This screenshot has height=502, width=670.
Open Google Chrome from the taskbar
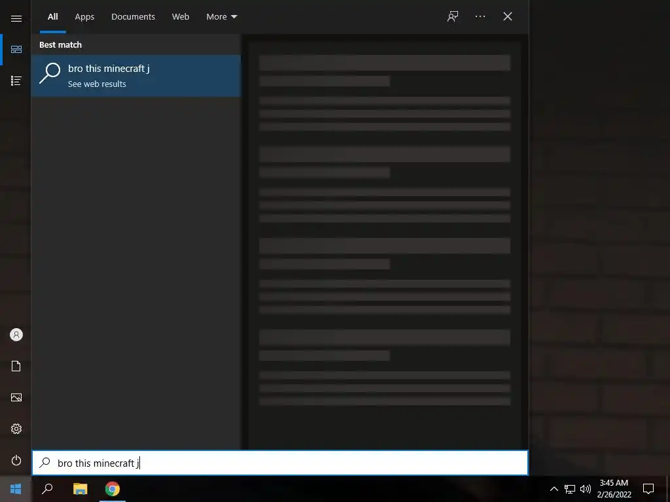[x=113, y=489]
